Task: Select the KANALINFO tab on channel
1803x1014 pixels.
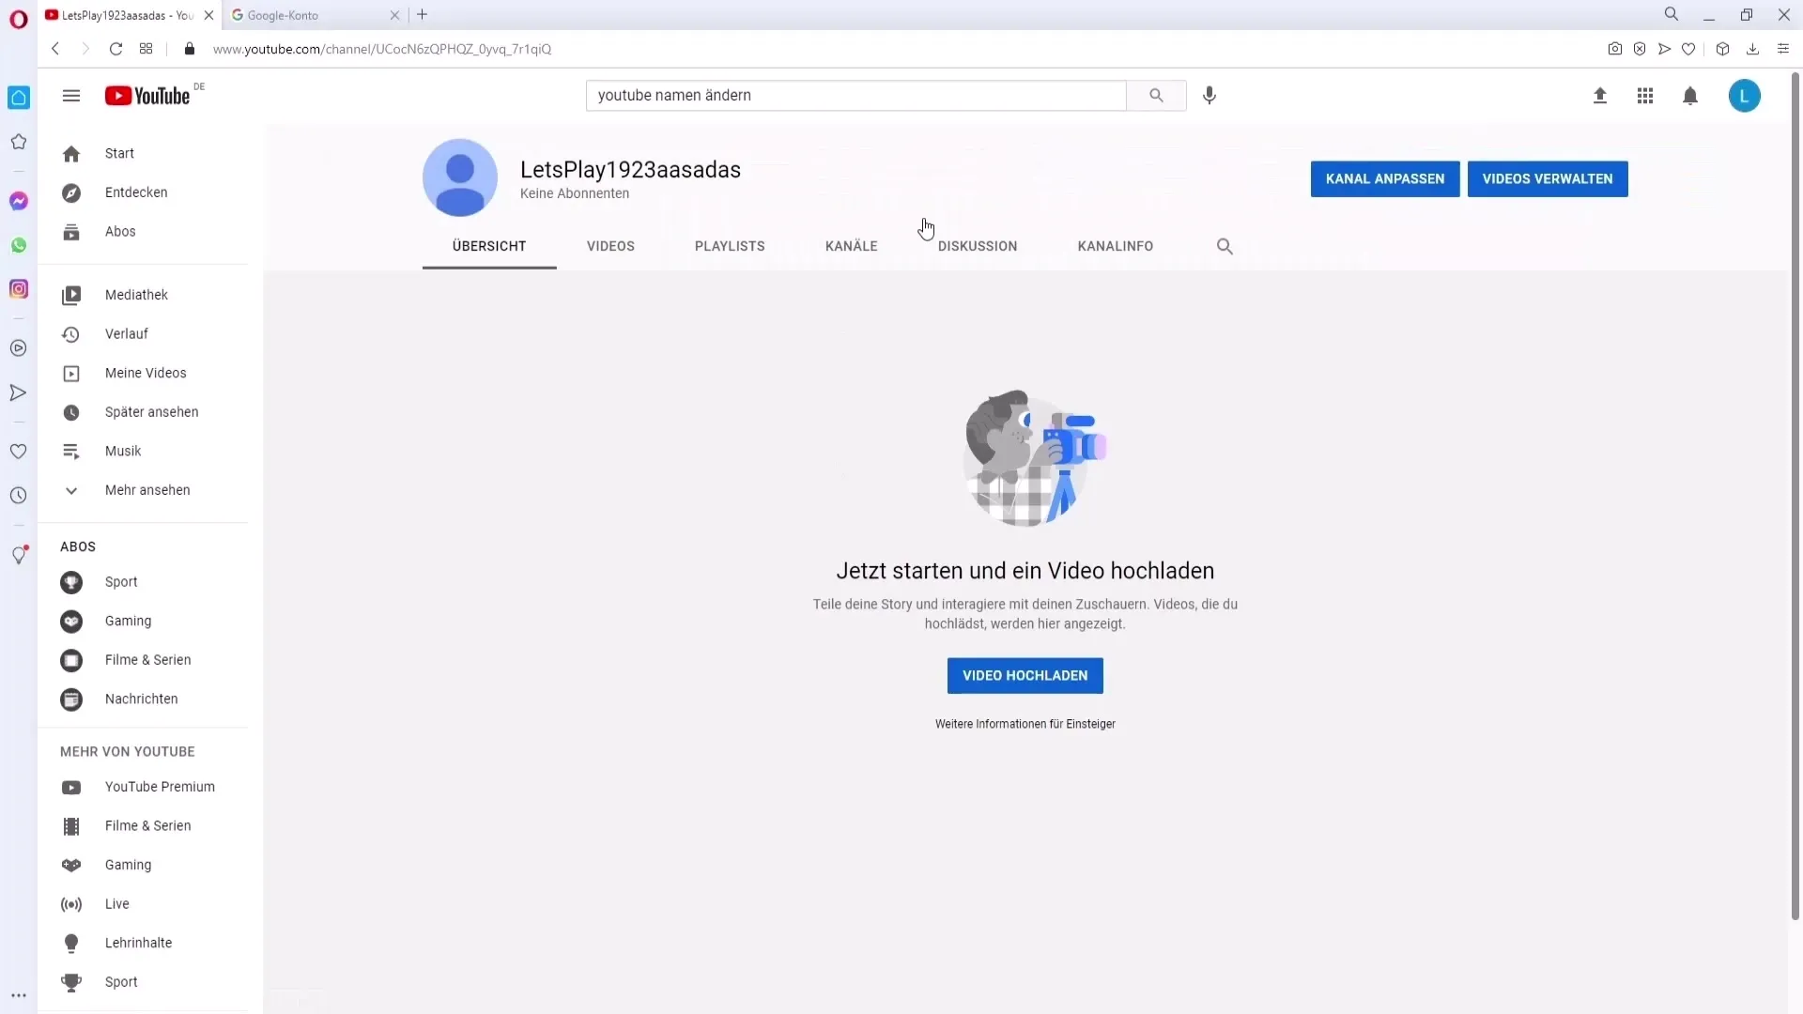Action: tap(1116, 245)
